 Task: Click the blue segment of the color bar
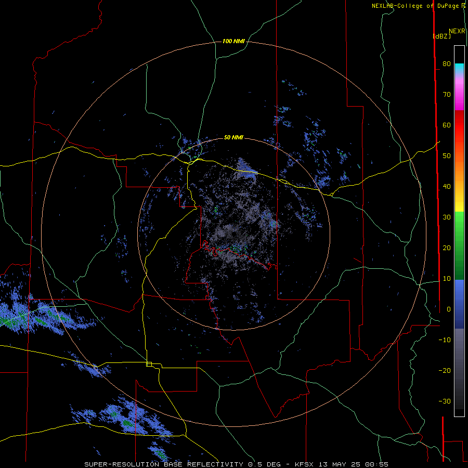point(459,304)
